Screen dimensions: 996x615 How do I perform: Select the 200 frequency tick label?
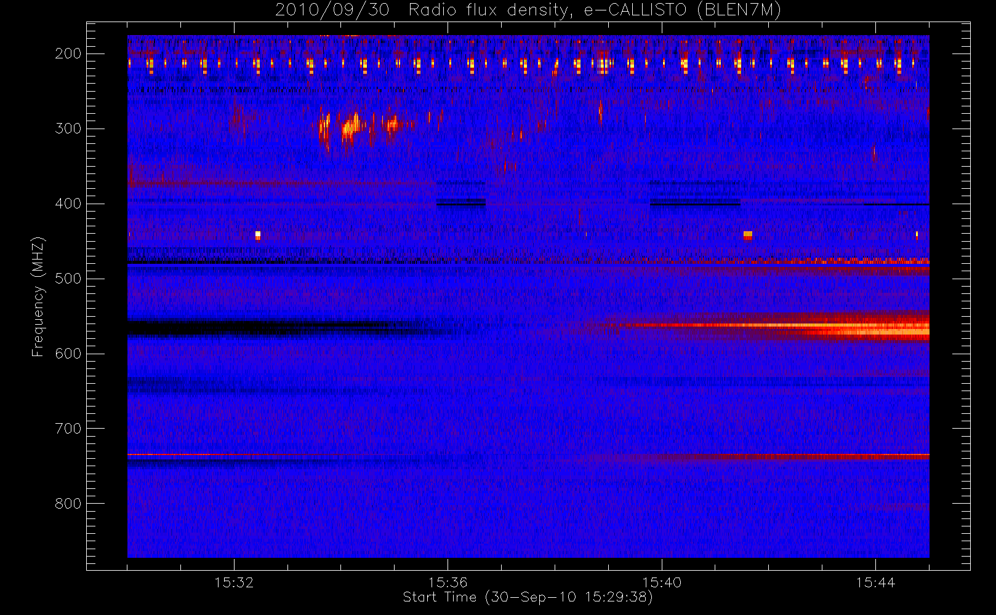click(68, 54)
